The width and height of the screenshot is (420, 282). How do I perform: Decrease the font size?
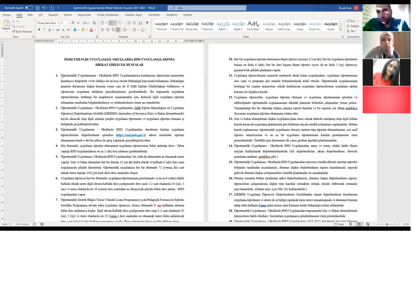pyautogui.click(x=78, y=23)
